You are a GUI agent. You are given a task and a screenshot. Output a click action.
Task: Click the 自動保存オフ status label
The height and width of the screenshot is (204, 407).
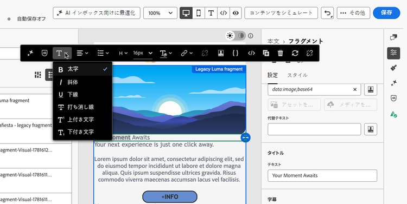point(31,19)
